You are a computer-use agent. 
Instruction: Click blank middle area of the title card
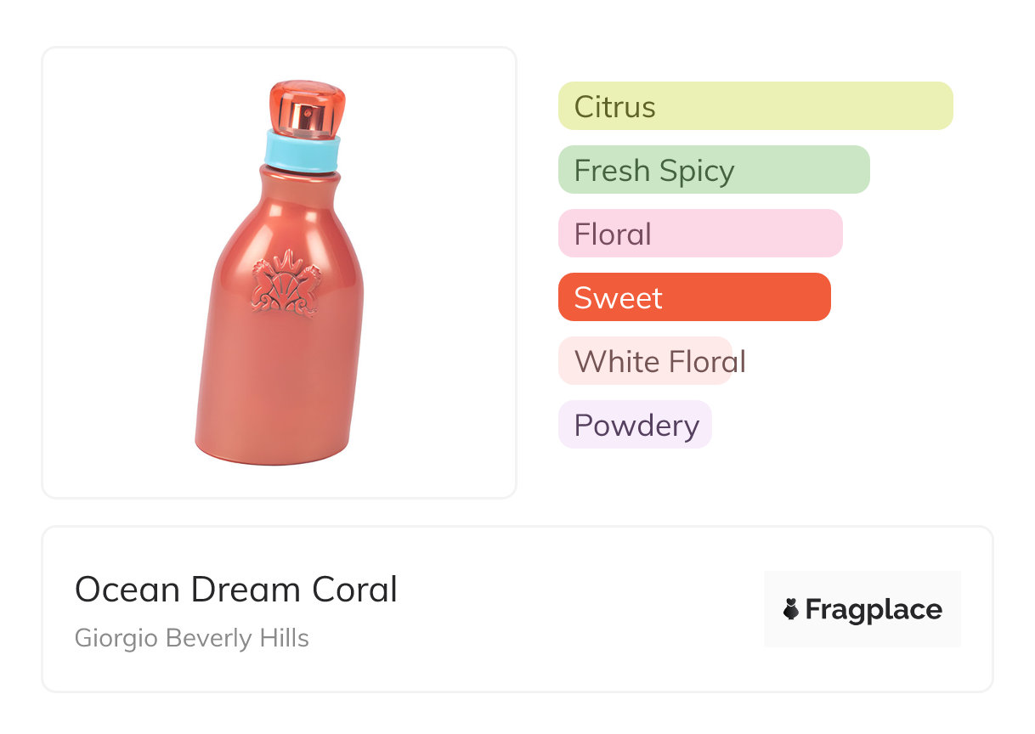click(x=578, y=609)
